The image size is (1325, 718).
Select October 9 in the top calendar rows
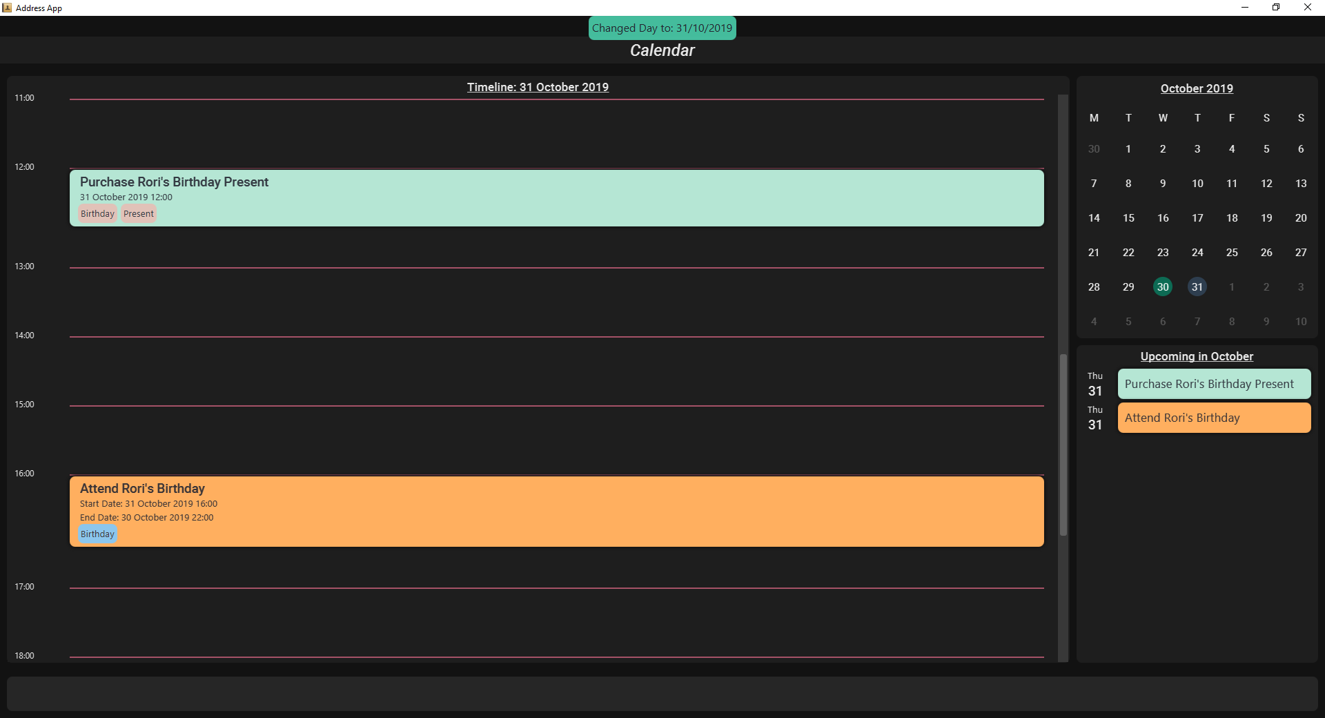point(1163,184)
